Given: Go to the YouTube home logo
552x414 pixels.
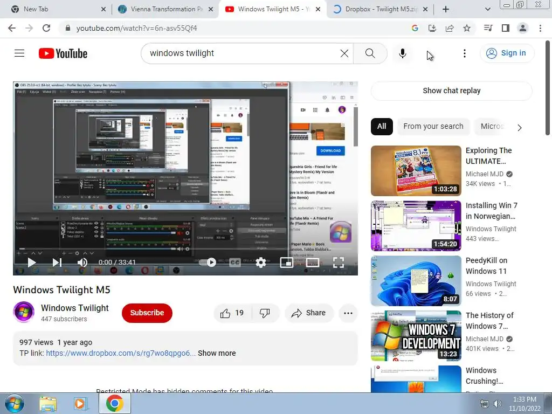Looking at the screenshot, I should tap(63, 53).
